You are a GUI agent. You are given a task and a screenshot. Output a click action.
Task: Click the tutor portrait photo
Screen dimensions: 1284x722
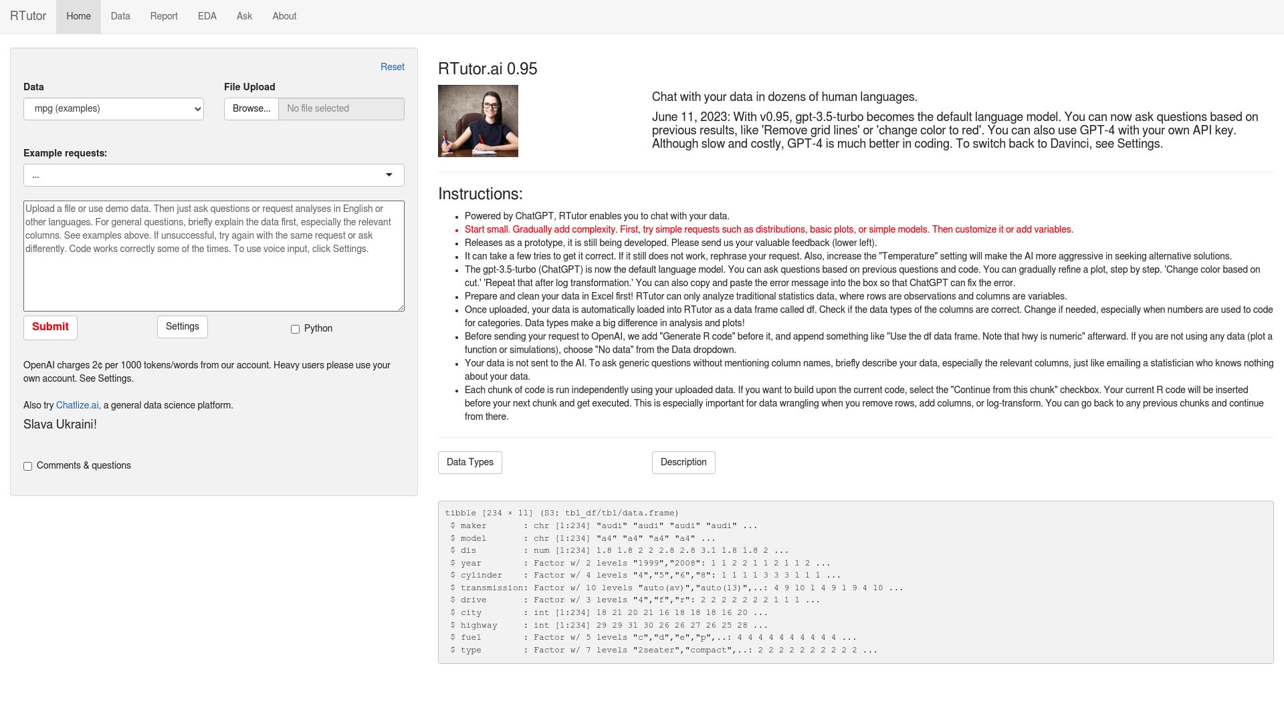pyautogui.click(x=477, y=121)
